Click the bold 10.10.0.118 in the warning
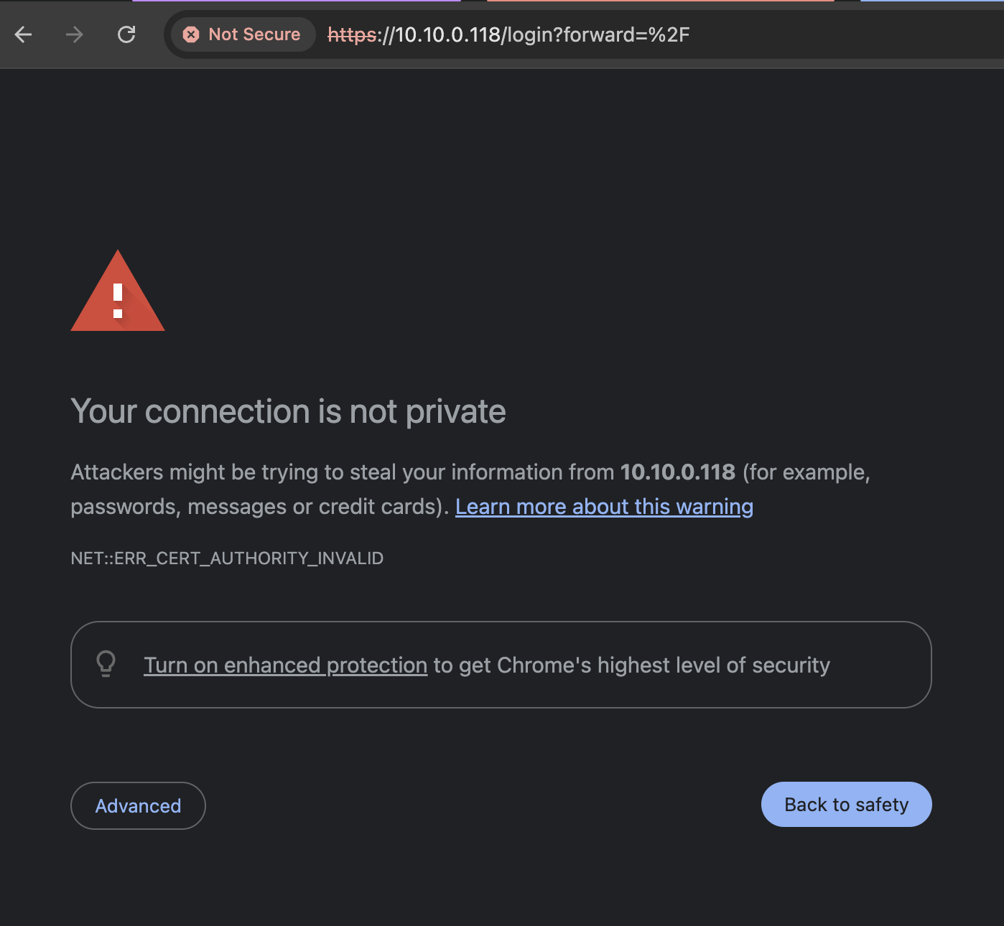1004x926 pixels. pos(677,472)
